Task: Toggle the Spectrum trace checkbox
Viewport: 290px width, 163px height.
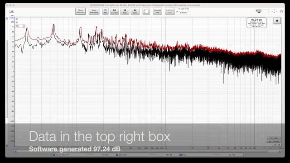Action: coord(117,155)
